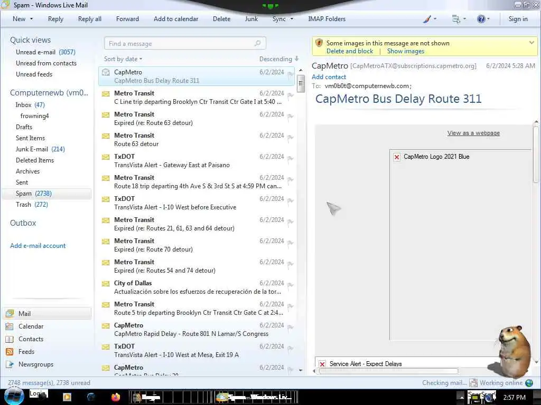
Task: Focus the Find a message search box
Action: (x=185, y=43)
